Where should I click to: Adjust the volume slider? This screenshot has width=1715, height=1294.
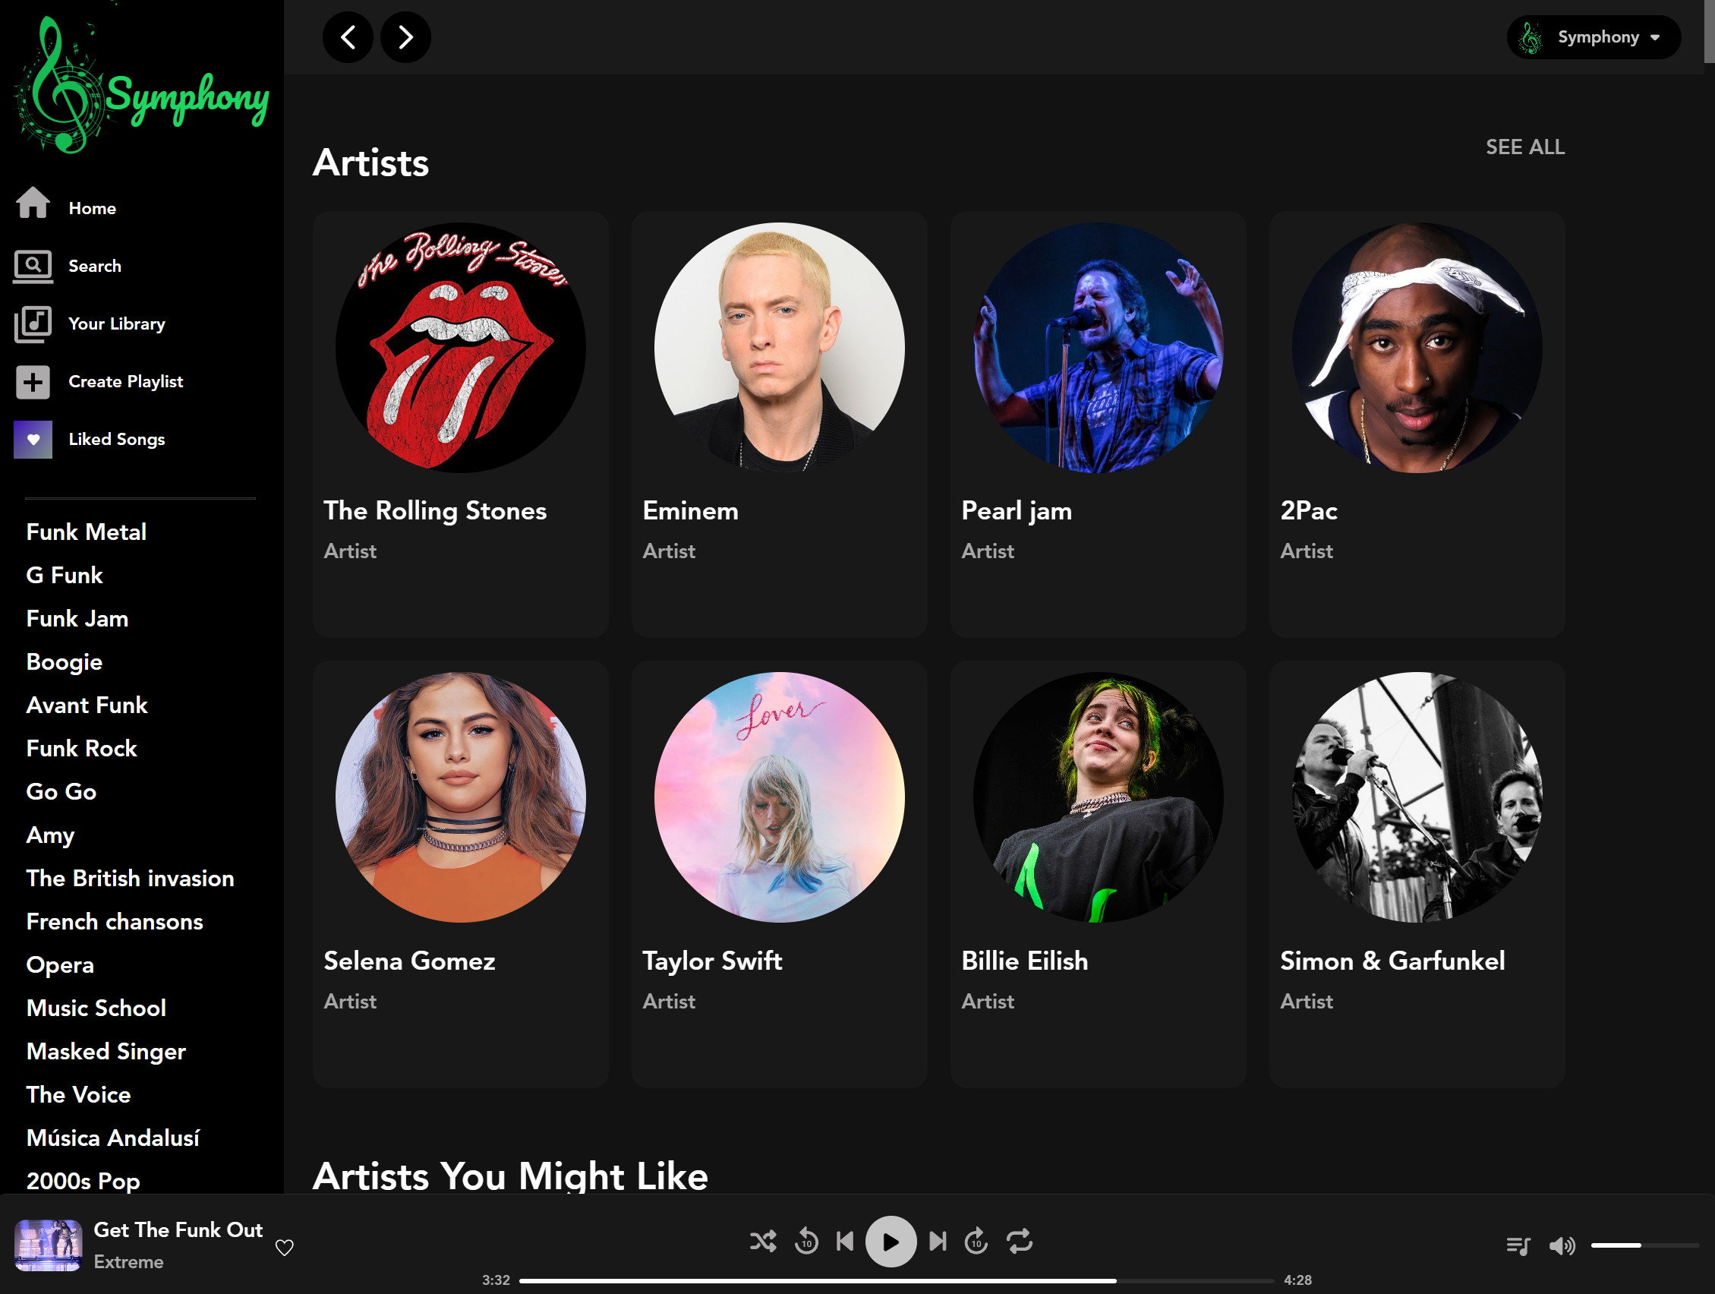pos(1642,1245)
